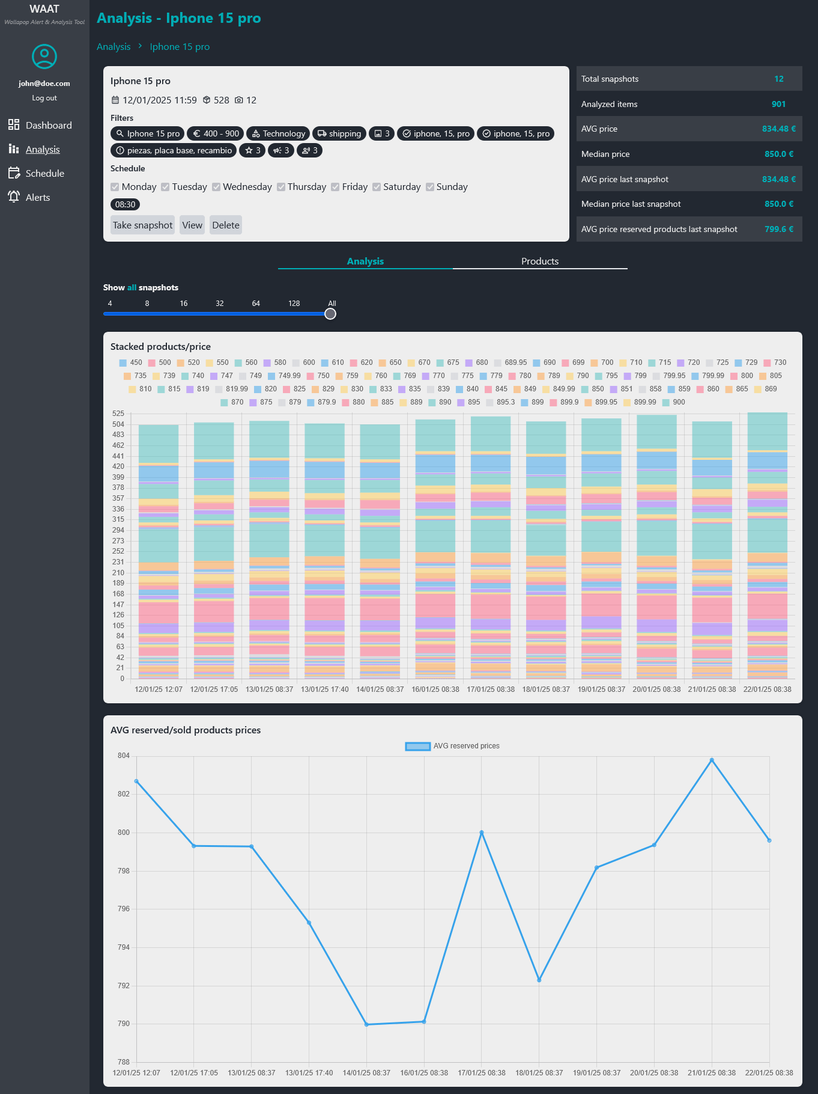This screenshot has height=1094, width=818.
Task: Click the 'piezas, placa base, recambio' exclusion chip
Action: click(174, 150)
